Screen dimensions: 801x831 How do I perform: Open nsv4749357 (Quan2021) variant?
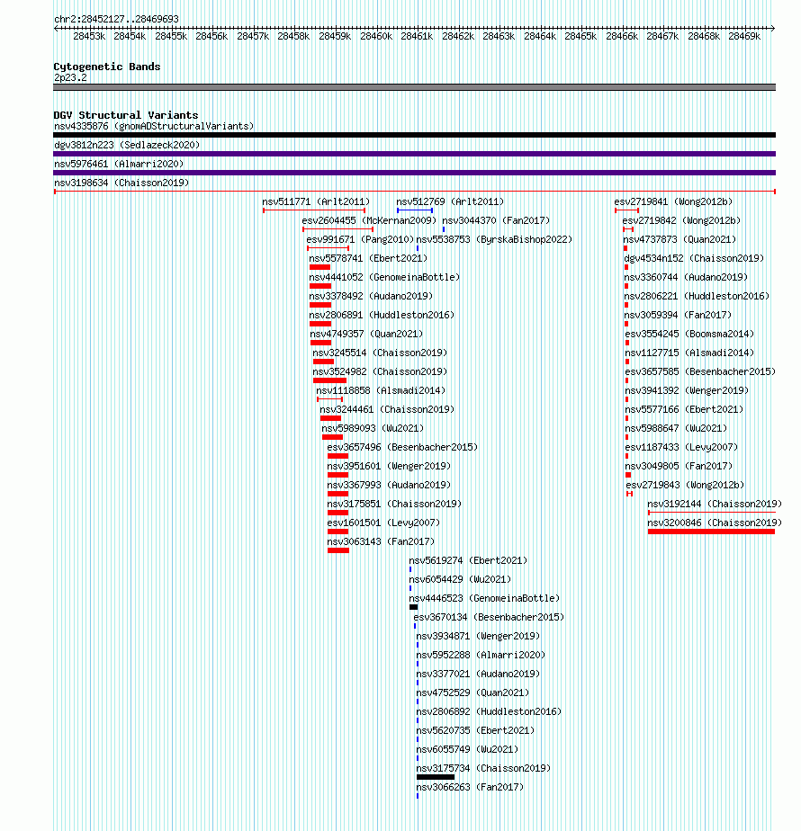click(x=366, y=334)
